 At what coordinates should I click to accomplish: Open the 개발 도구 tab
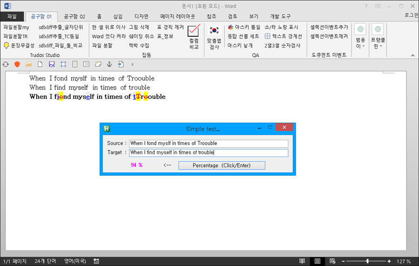(280, 17)
